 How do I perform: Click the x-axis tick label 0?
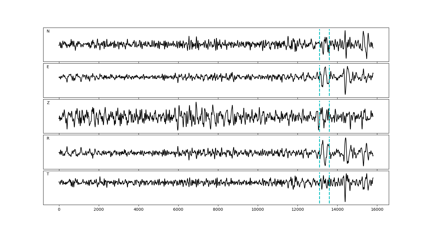click(x=59, y=210)
